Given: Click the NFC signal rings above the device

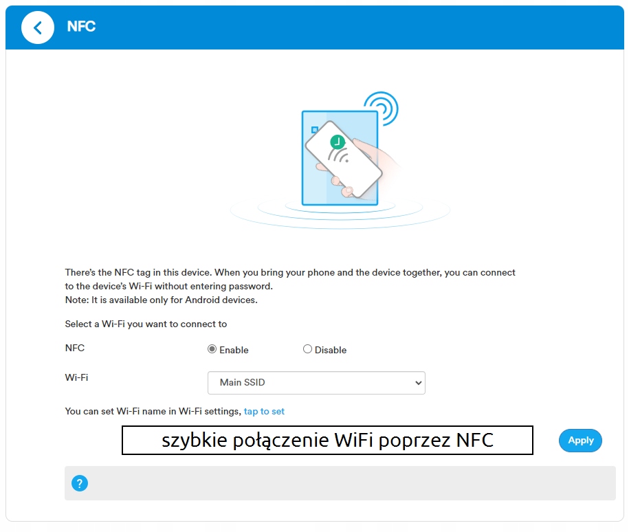Looking at the screenshot, I should [x=382, y=109].
